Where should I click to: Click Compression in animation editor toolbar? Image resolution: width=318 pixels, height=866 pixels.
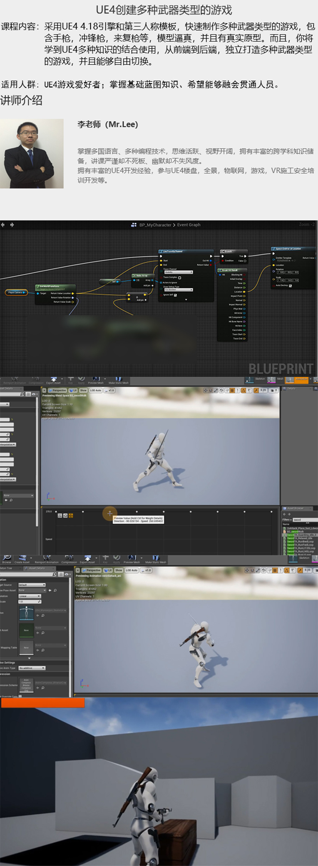pyautogui.click(x=69, y=559)
